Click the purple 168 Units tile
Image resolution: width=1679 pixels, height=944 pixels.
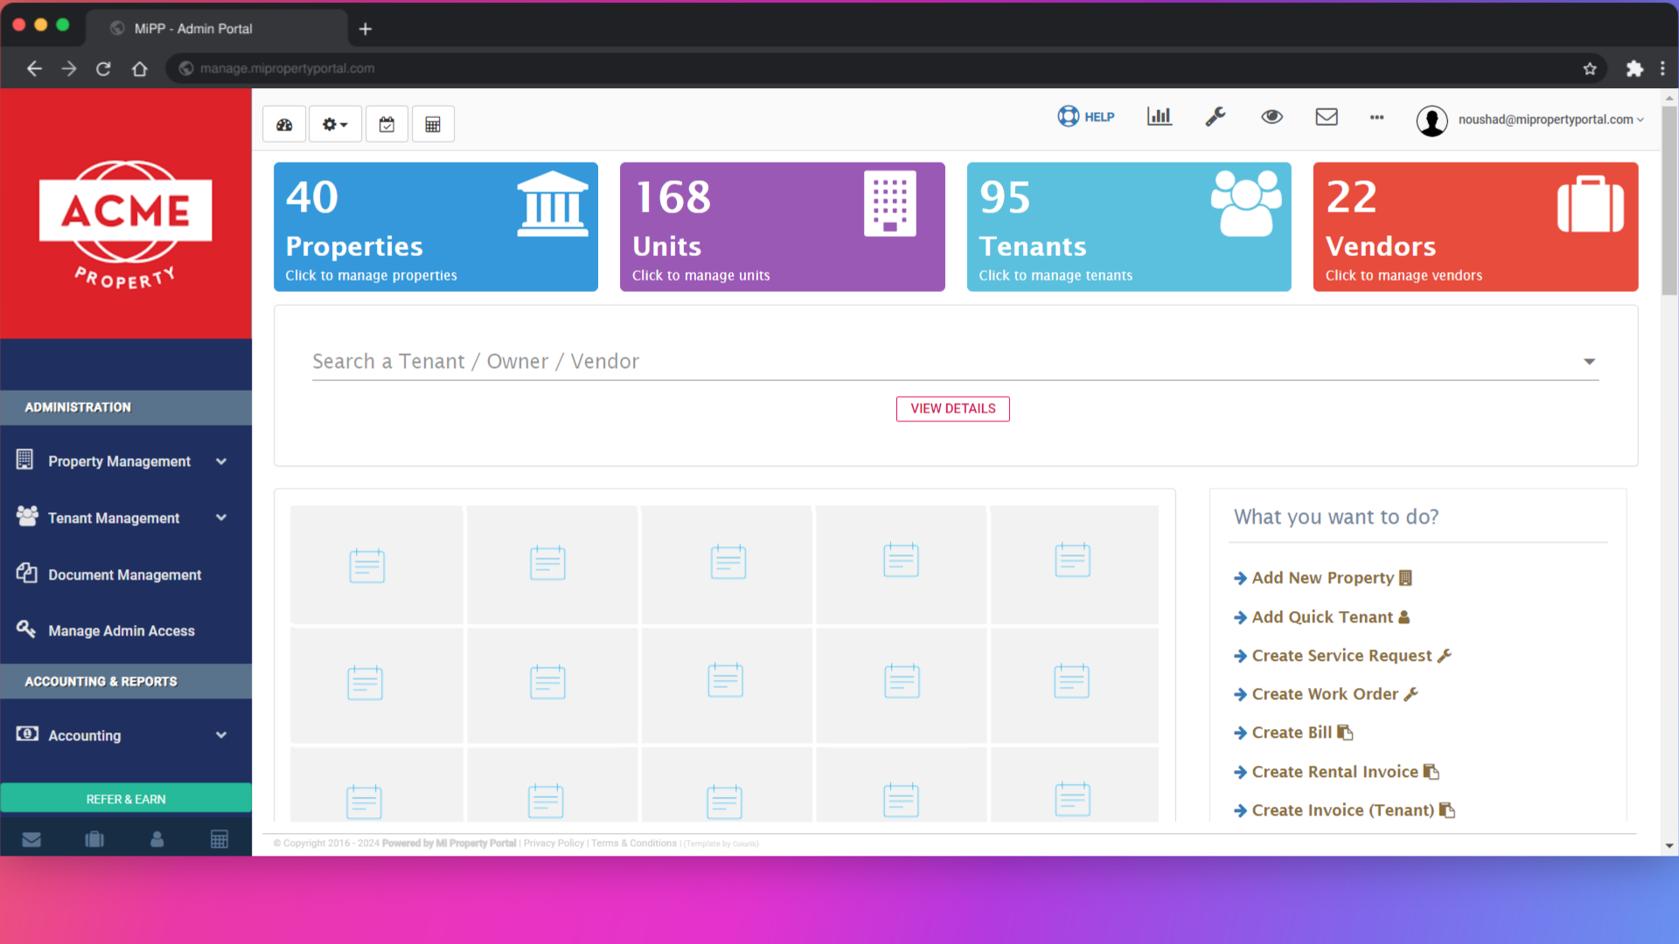click(x=782, y=226)
